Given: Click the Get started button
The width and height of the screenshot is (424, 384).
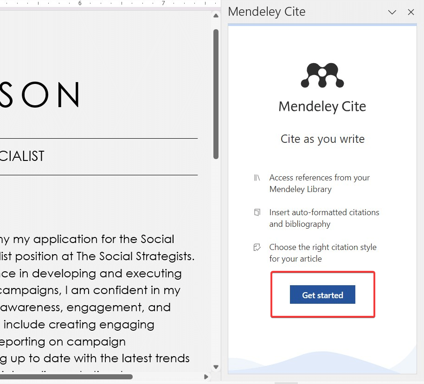Looking at the screenshot, I should click(x=322, y=295).
